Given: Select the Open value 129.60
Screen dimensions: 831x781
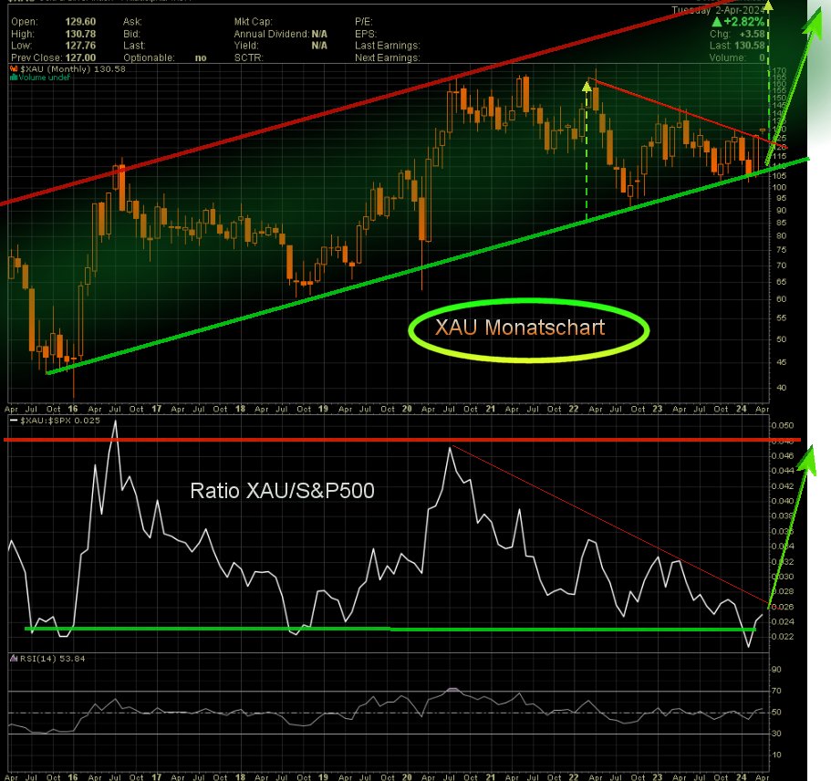Looking at the screenshot, I should (x=80, y=22).
